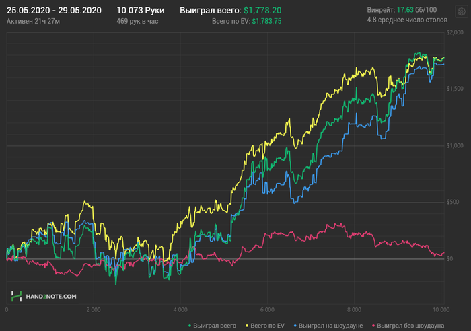The height and width of the screenshot is (331, 471).
Task: Click the 'Выиграл всего:' header label
Action: (x=210, y=11)
